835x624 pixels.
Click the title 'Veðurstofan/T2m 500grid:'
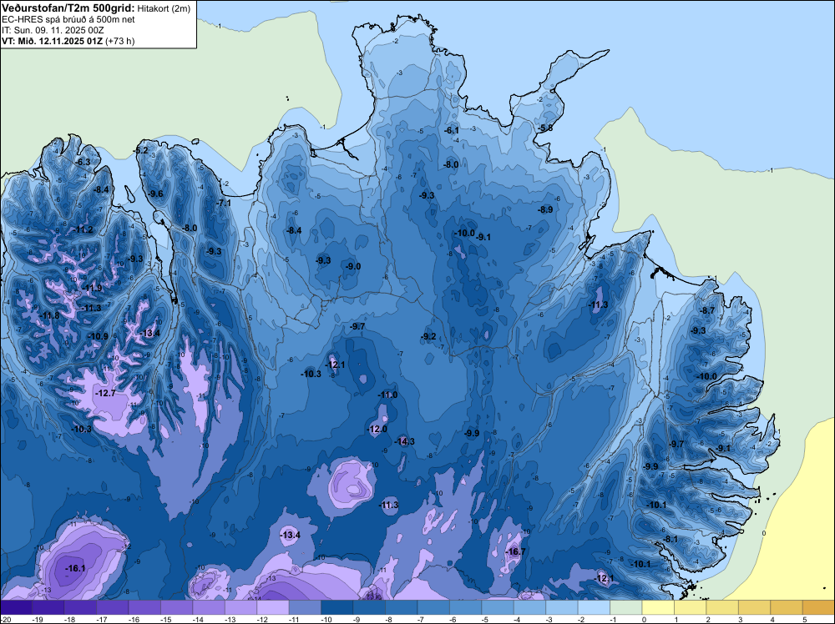click(68, 8)
